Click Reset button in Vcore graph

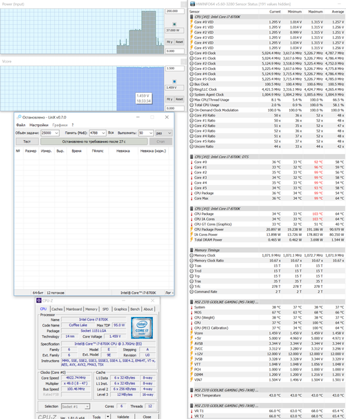(x=179, y=99)
